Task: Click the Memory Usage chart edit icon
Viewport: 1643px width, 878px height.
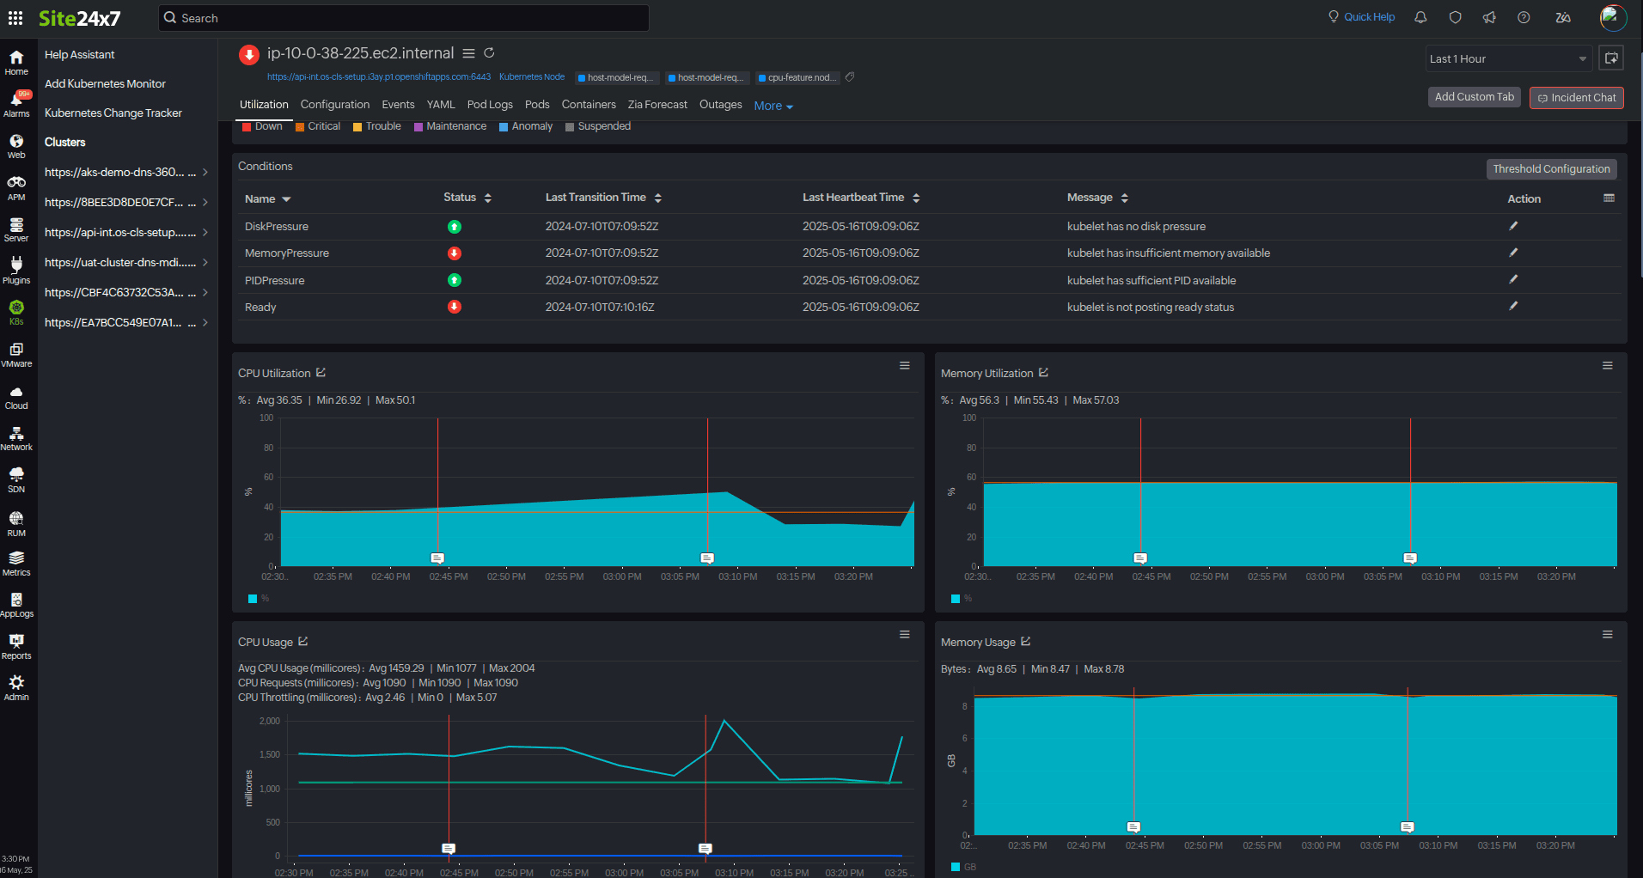Action: pyautogui.click(x=1025, y=642)
